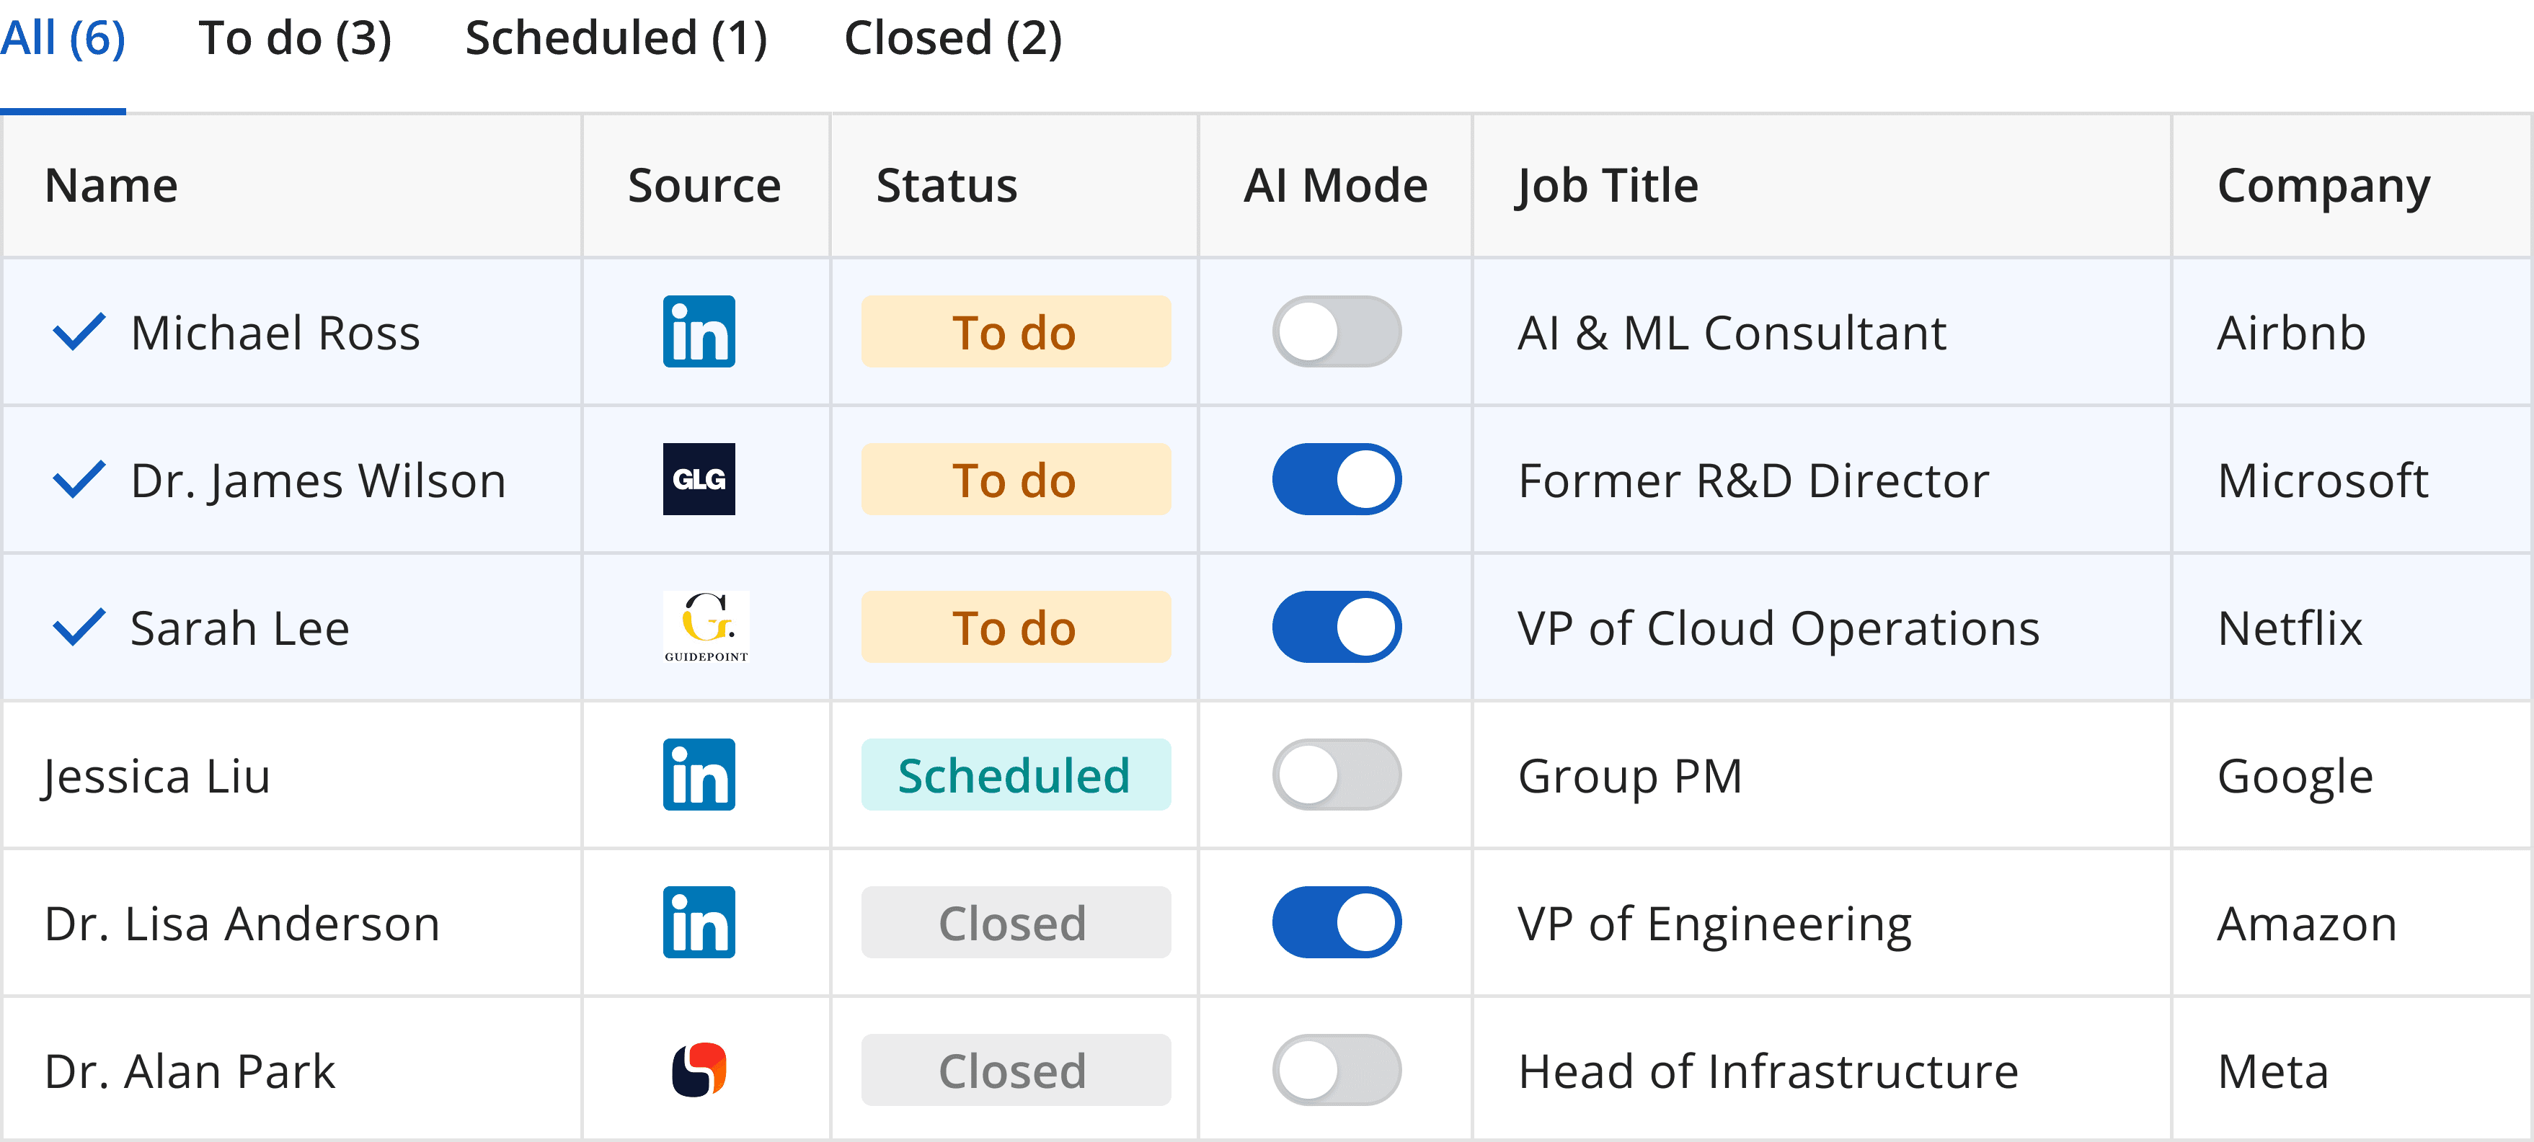Turn off AI Mode for Dr. Lisa Anderson

point(1336,922)
